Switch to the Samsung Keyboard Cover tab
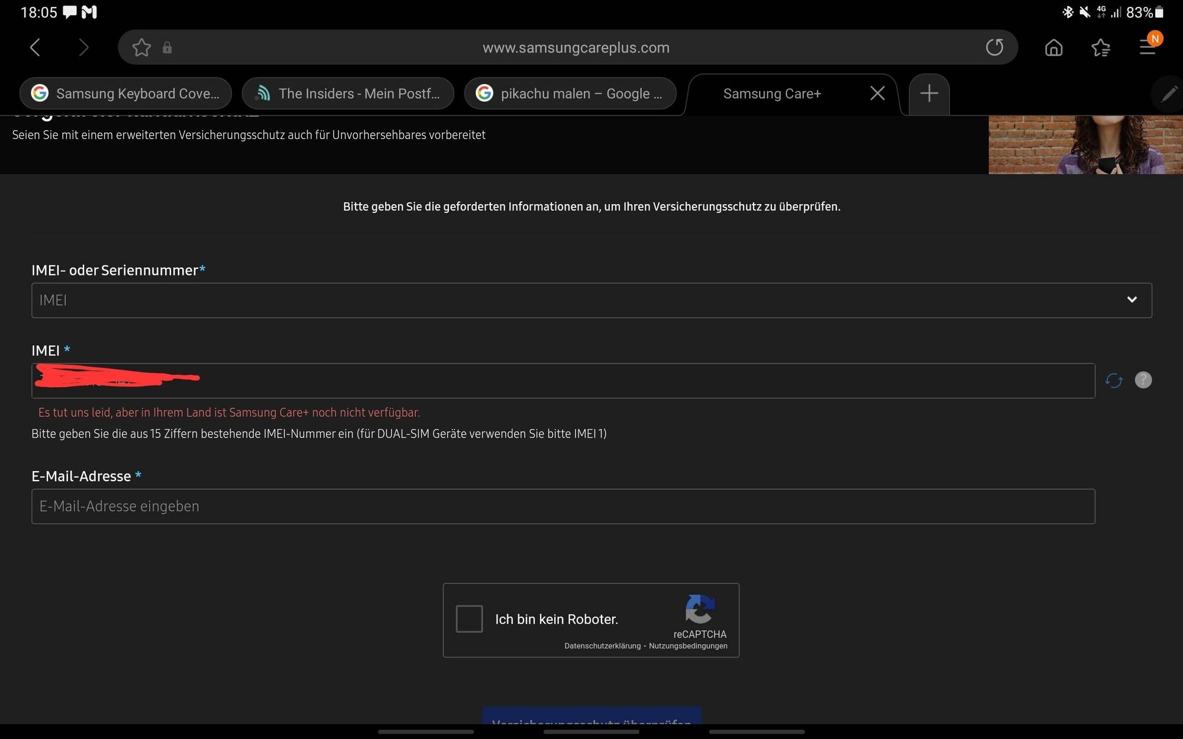1183x739 pixels. click(x=125, y=93)
